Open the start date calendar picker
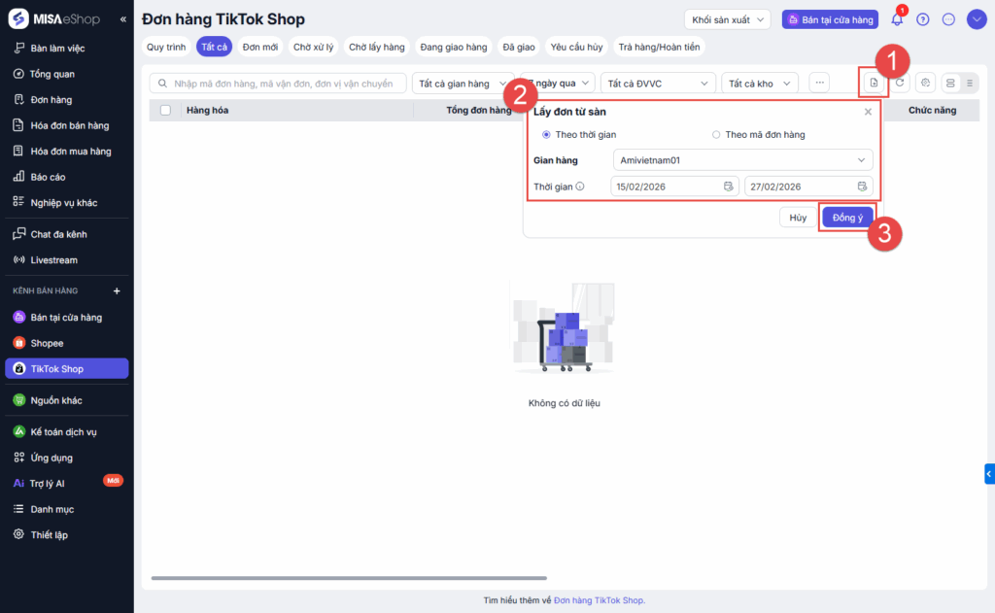Viewport: 995px width, 613px height. click(x=728, y=187)
